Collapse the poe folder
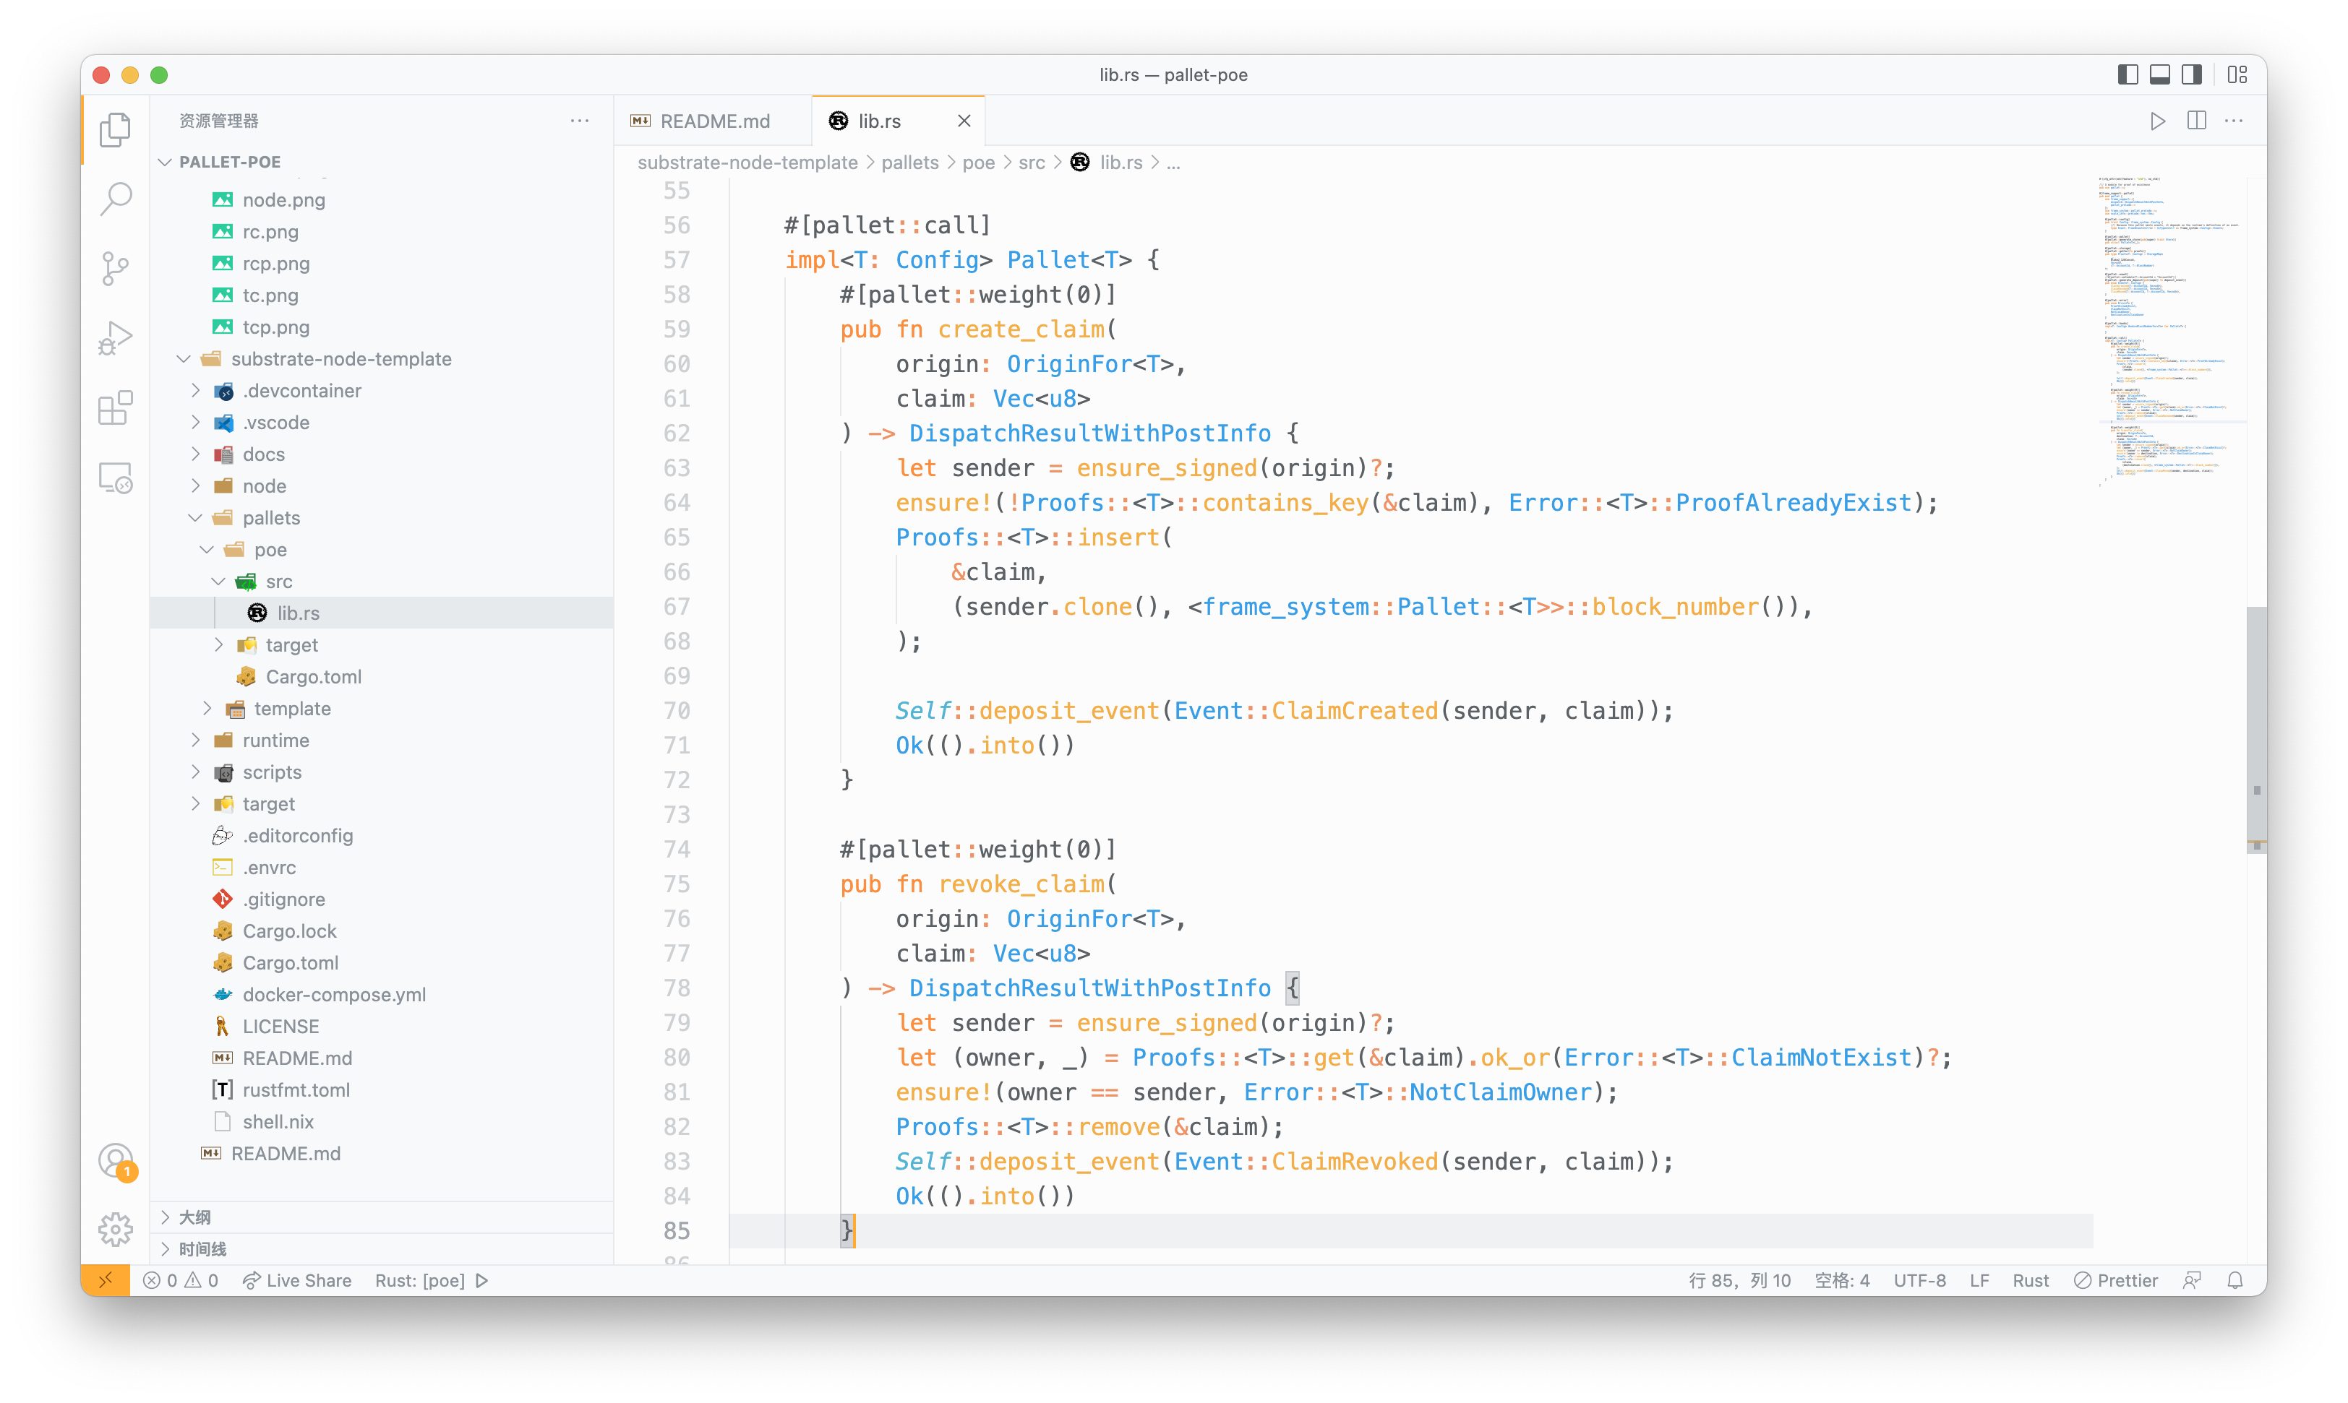Image resolution: width=2348 pixels, height=1403 pixels. click(x=381, y=551)
